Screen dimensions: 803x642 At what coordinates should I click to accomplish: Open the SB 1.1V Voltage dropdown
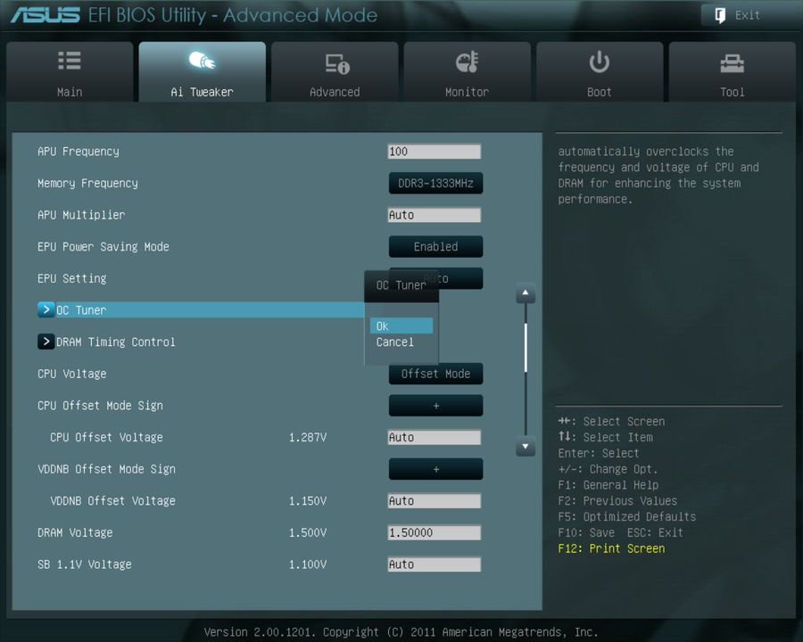click(x=435, y=564)
